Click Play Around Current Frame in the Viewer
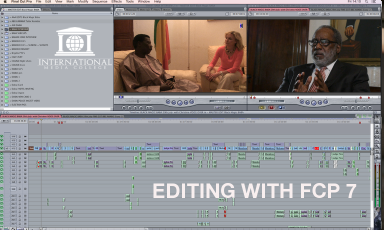The height and width of the screenshot is (230, 384). click(186, 102)
